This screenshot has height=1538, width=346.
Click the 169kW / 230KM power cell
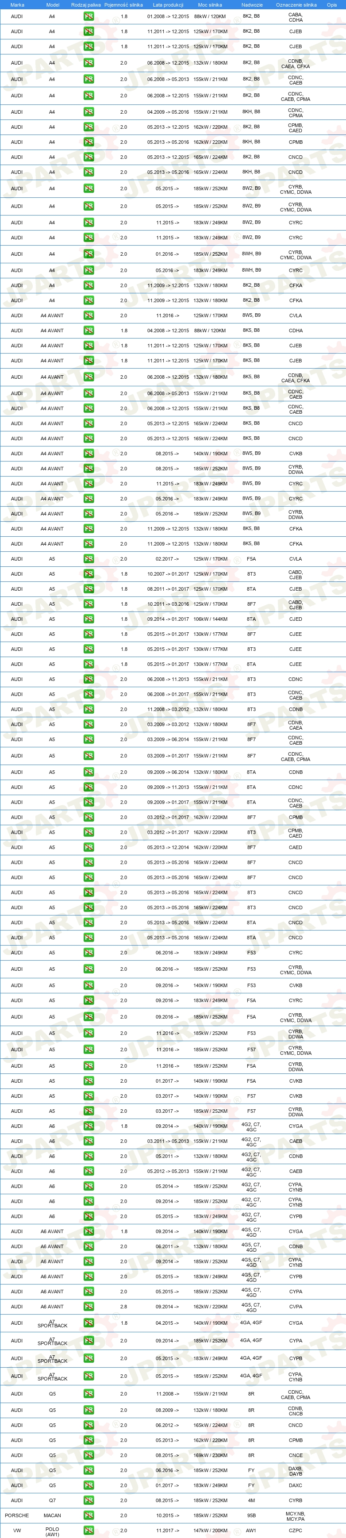(210, 1455)
